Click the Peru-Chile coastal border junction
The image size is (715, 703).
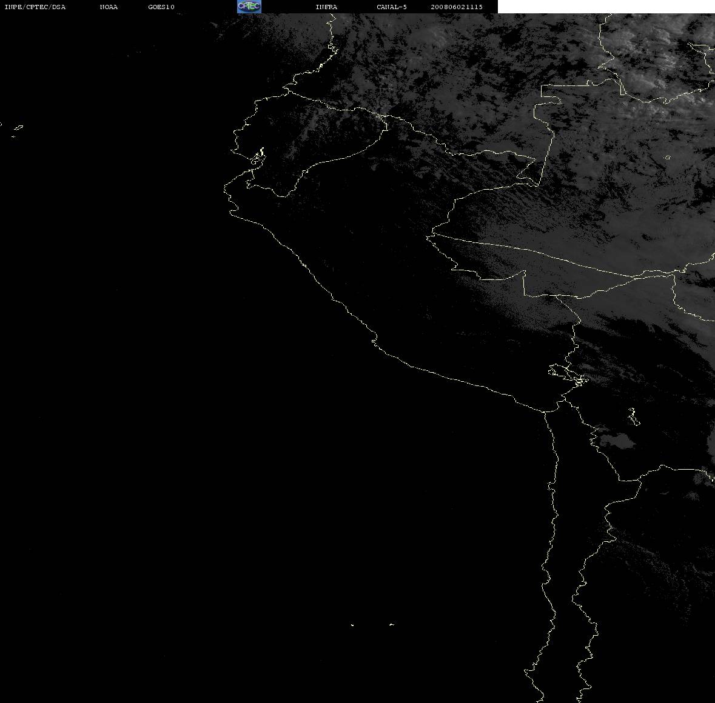coord(545,411)
